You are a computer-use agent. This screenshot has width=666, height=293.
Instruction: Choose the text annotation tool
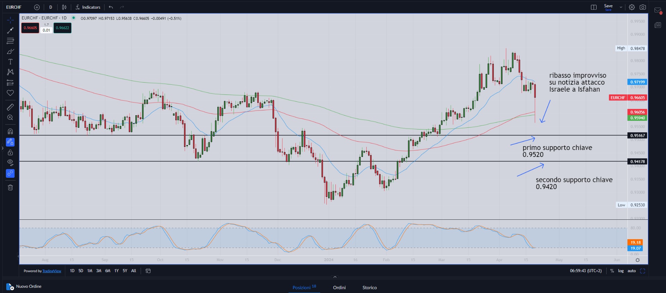click(10, 62)
